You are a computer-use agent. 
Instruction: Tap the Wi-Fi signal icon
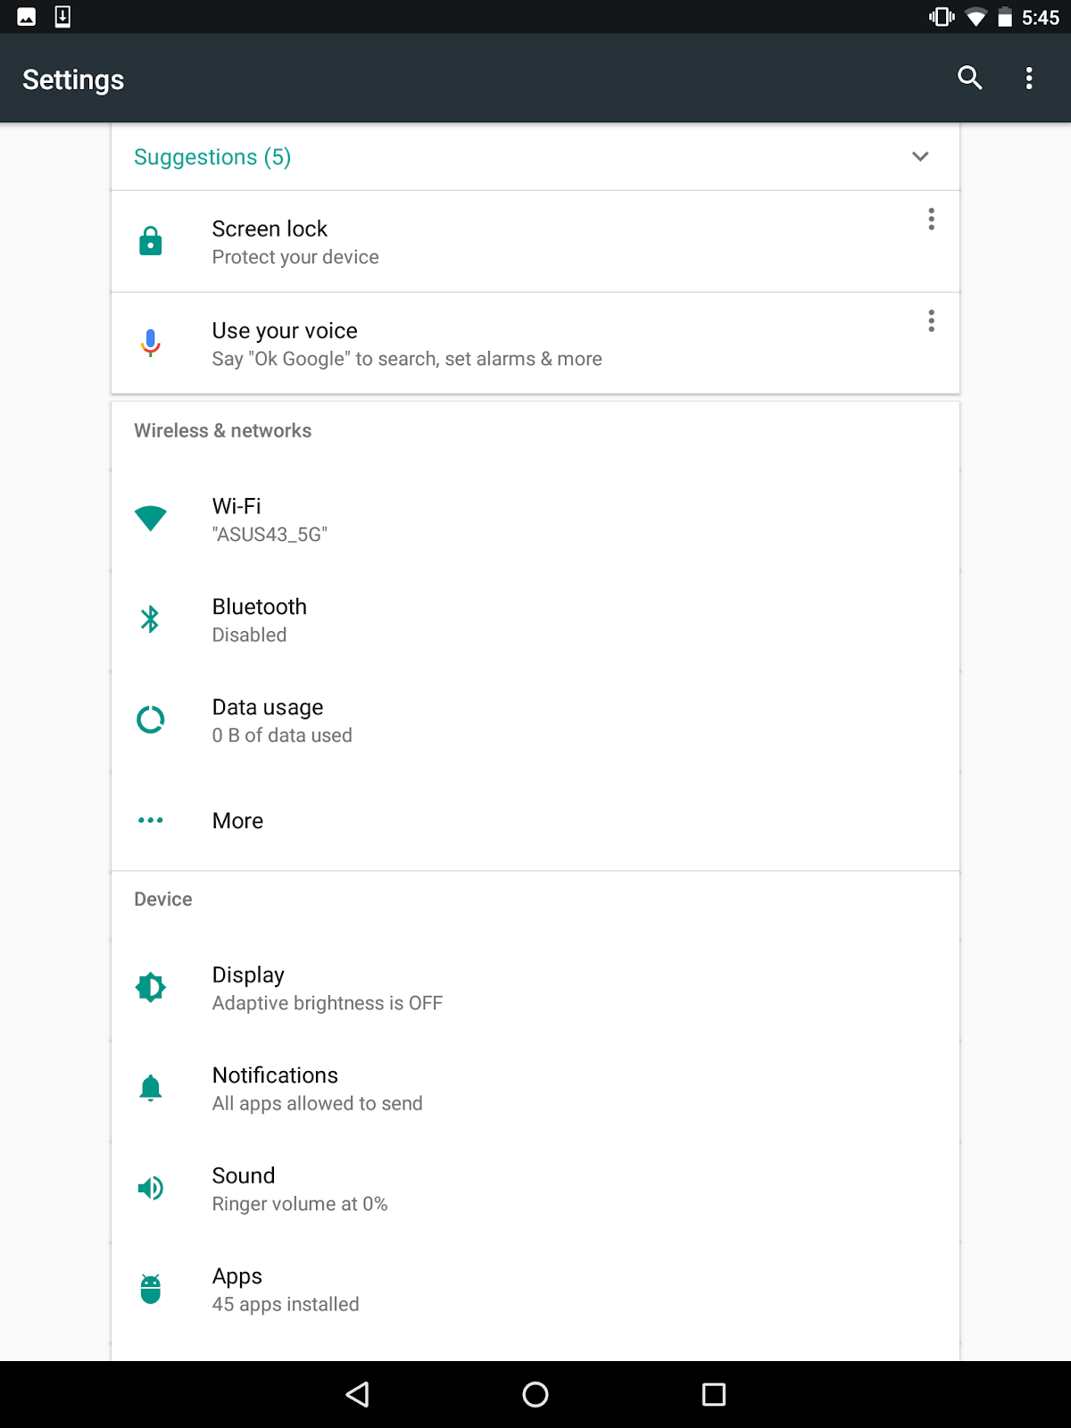tap(151, 519)
